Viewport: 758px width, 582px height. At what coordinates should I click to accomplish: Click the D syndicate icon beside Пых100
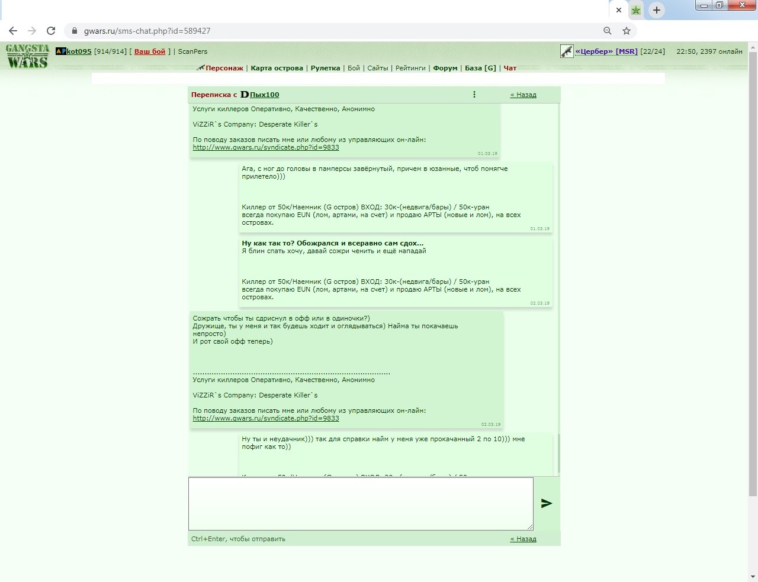245,95
